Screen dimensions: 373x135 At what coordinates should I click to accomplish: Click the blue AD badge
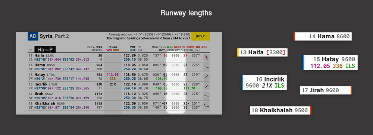(33, 36)
